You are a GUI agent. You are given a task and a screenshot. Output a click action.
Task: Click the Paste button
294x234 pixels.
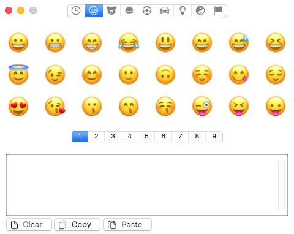(x=127, y=225)
